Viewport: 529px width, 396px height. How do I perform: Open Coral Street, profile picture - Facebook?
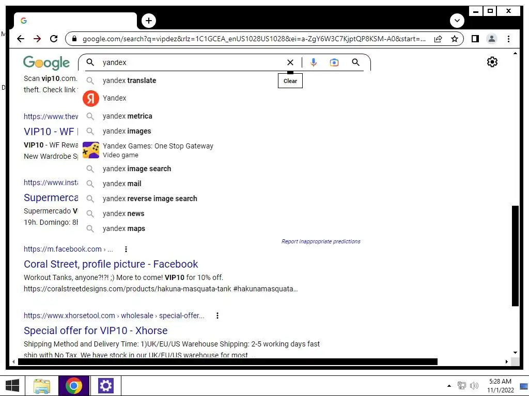point(111,264)
